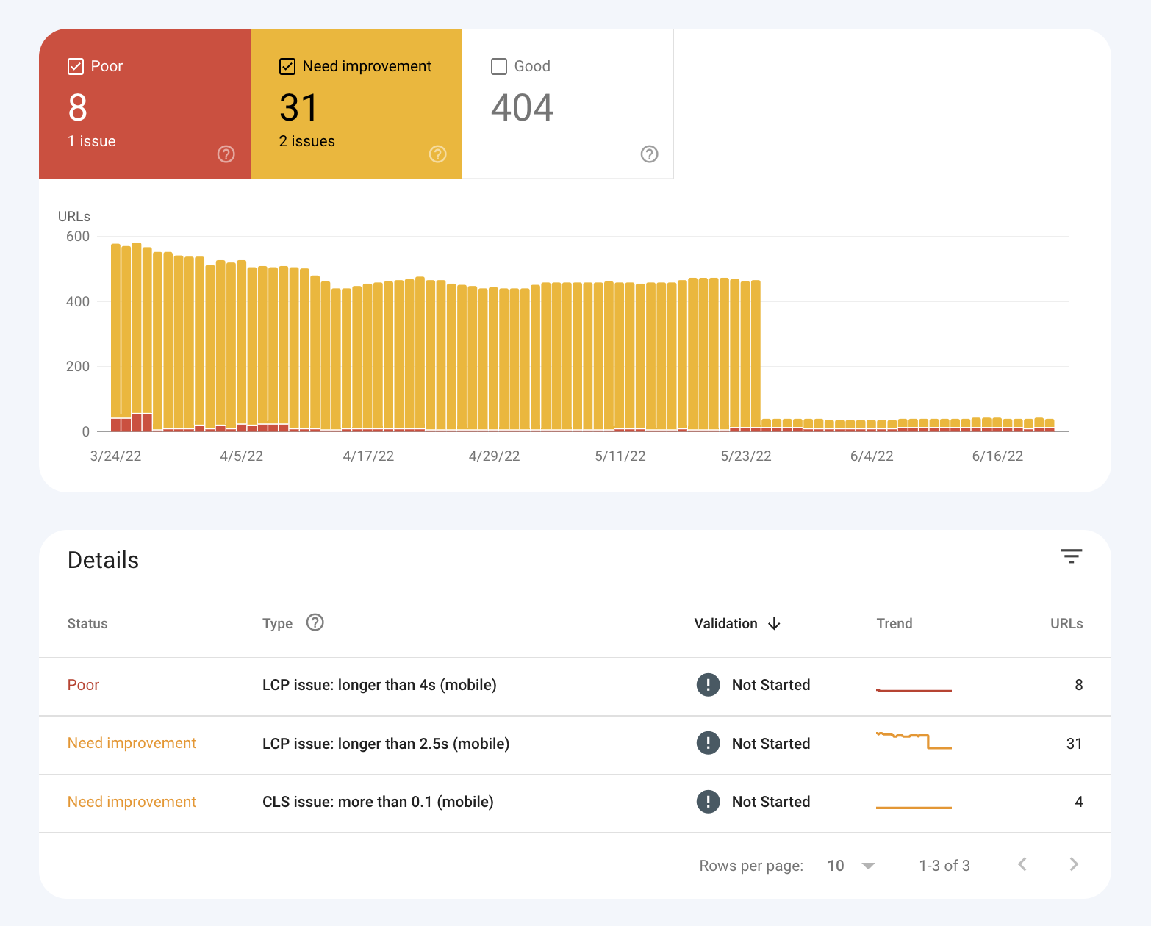
Task: Click the Not Started alert icon for Poor row
Action: pos(708,685)
